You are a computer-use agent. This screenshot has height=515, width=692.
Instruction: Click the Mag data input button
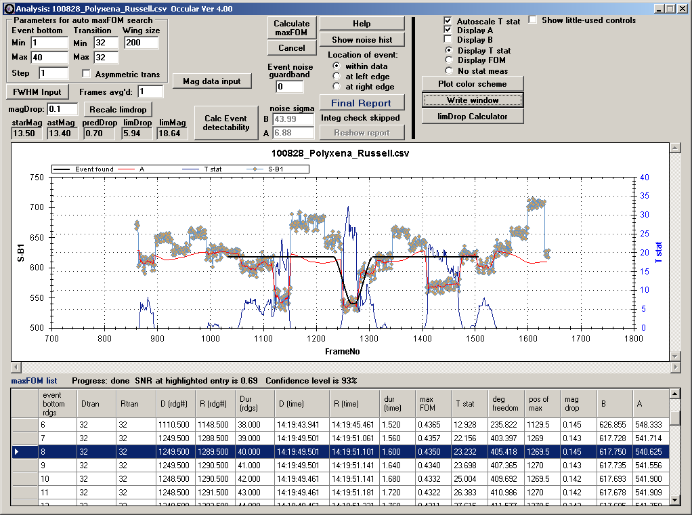tap(212, 81)
